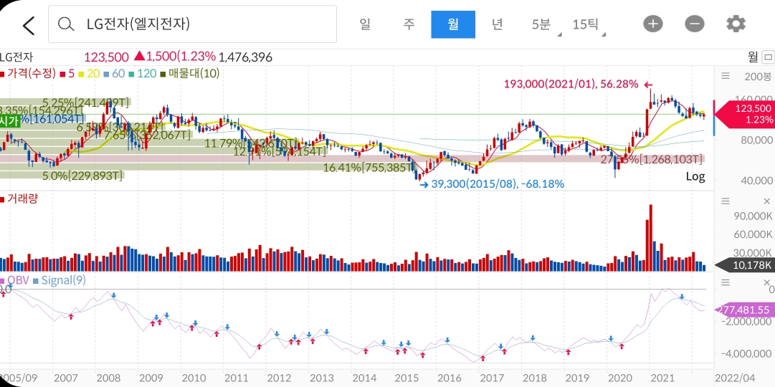Zoom in chart with plus icon
This screenshot has height=387, width=775.
[x=653, y=24]
